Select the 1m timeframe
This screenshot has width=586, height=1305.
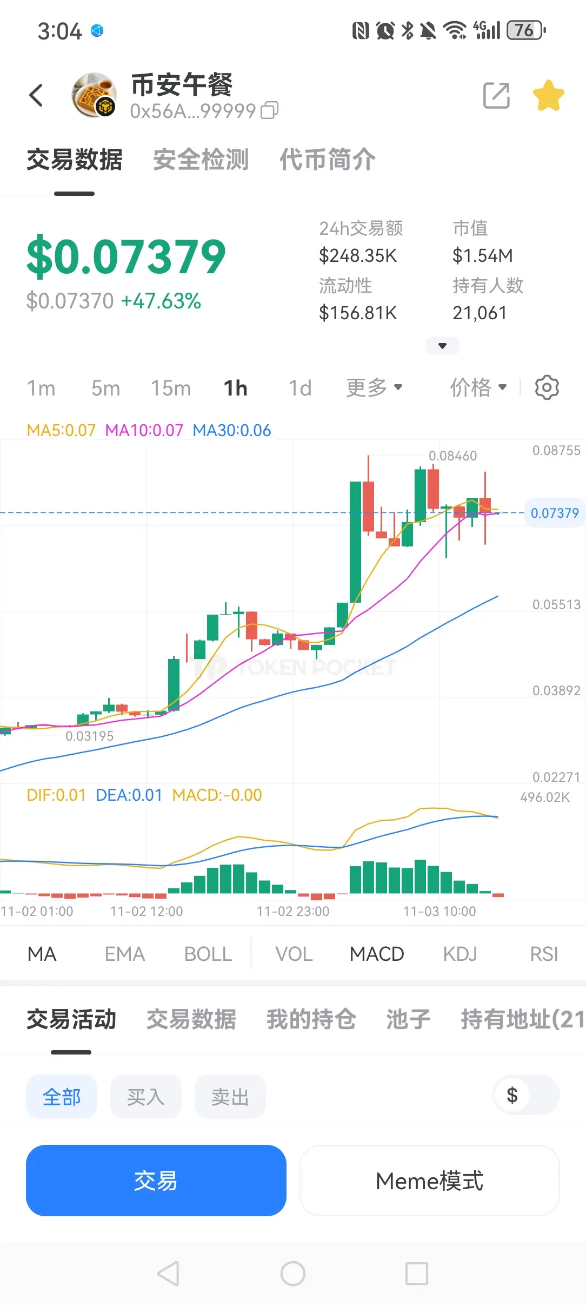(x=41, y=388)
